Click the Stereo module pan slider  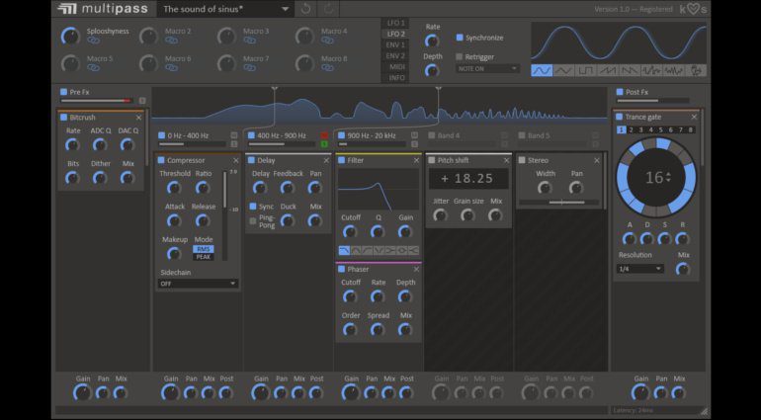tap(558, 202)
